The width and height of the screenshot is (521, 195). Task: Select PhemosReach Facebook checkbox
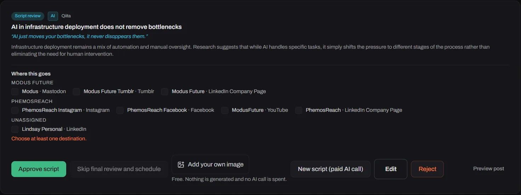[x=120, y=110]
